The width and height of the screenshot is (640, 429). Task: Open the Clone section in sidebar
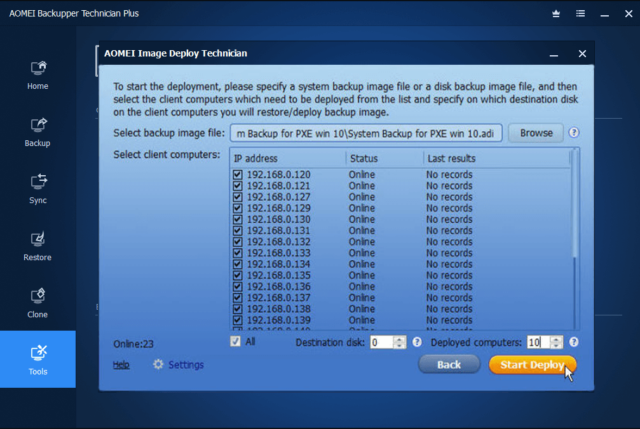point(37,303)
